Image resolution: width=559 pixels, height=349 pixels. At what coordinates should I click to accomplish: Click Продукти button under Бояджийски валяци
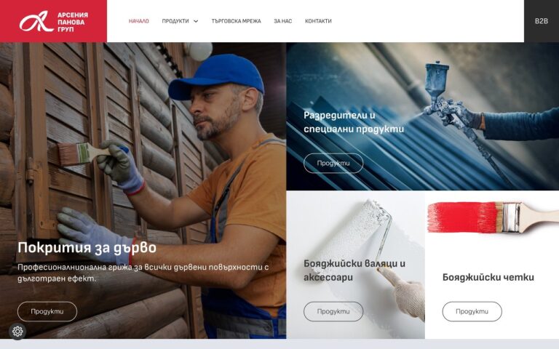(333, 312)
